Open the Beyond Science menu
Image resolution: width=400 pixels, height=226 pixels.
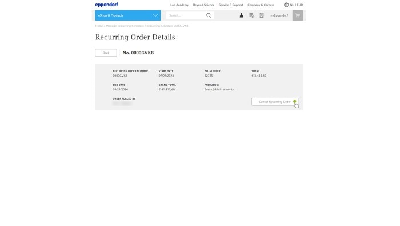click(x=203, y=5)
